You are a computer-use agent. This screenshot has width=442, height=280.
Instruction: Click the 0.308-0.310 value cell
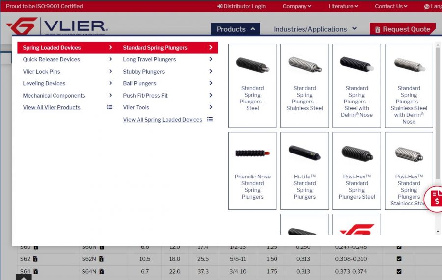(x=351, y=259)
